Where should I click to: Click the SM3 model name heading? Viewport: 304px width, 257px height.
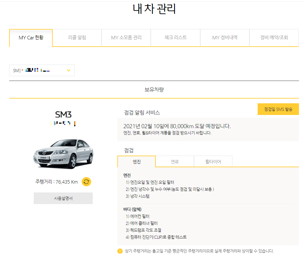(x=63, y=114)
